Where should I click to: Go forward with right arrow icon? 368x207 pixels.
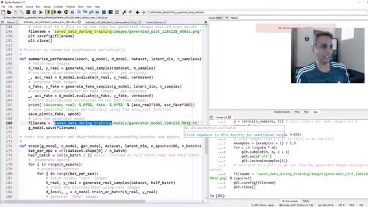click(x=143, y=12)
